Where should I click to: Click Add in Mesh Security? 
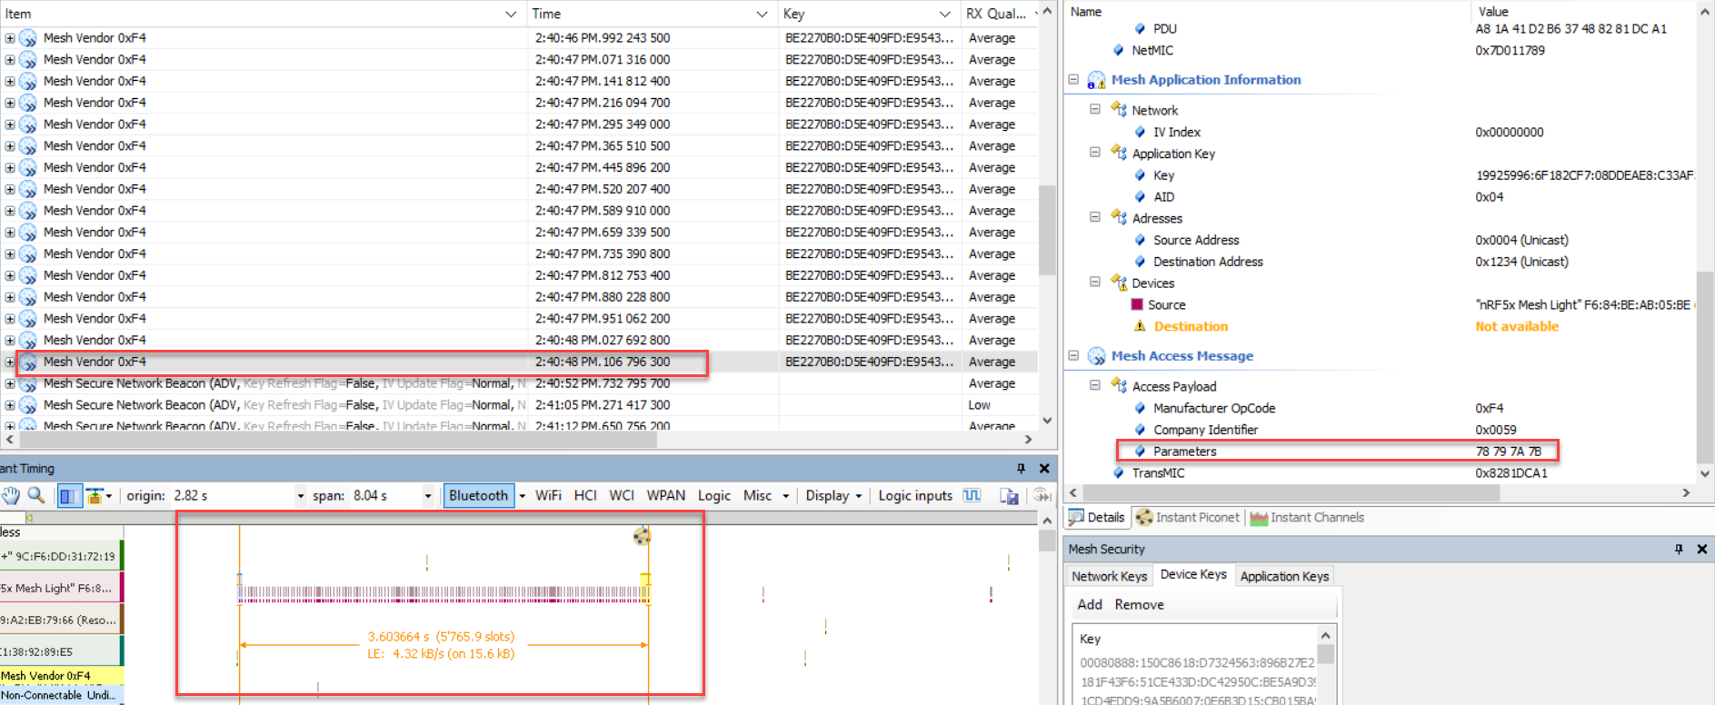tap(1089, 604)
